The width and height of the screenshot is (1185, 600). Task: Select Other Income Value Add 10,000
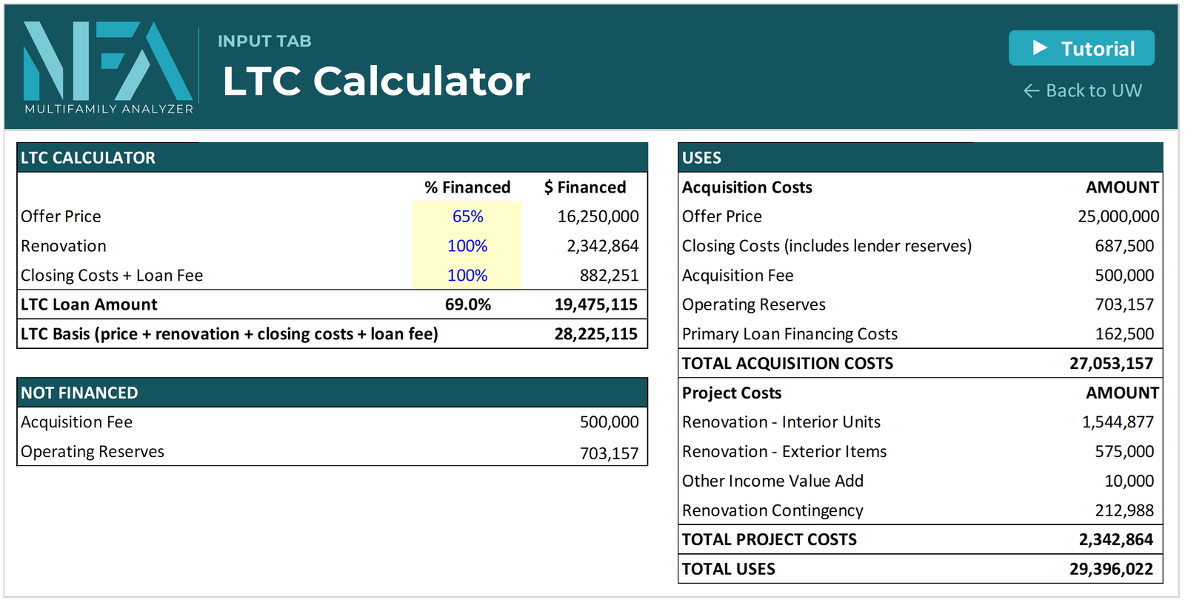[1129, 481]
